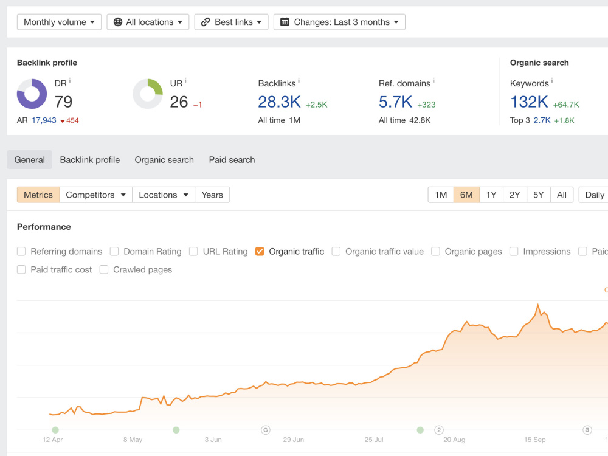Enable the Organic pages checkbox
The height and width of the screenshot is (456, 608).
[x=435, y=252]
